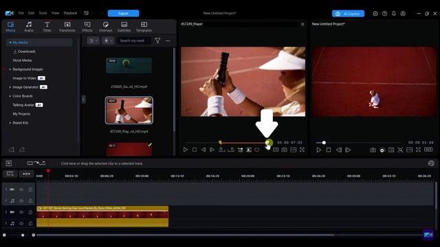Switch to the Transitions tab
This screenshot has width=440, height=247.
point(67,27)
